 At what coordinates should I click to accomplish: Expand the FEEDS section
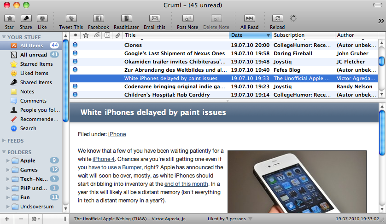click(4, 141)
